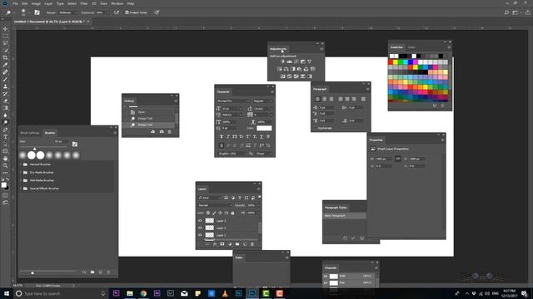Delete the layer using the Layers panel trash
Viewport: 533px width, 299px height.
[252, 244]
